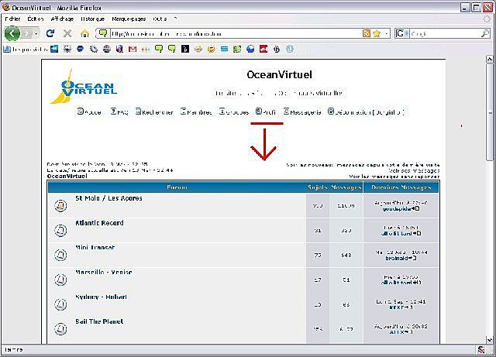Bookmark this page with the star icon
The image size is (496, 357).
click(377, 33)
